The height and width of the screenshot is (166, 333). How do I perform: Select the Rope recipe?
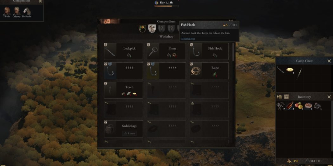click(x=209, y=71)
